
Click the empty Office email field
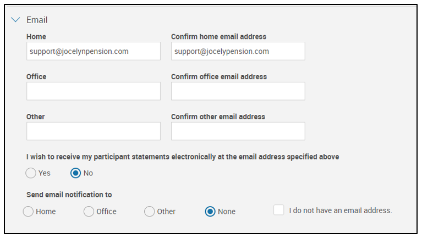93,91
